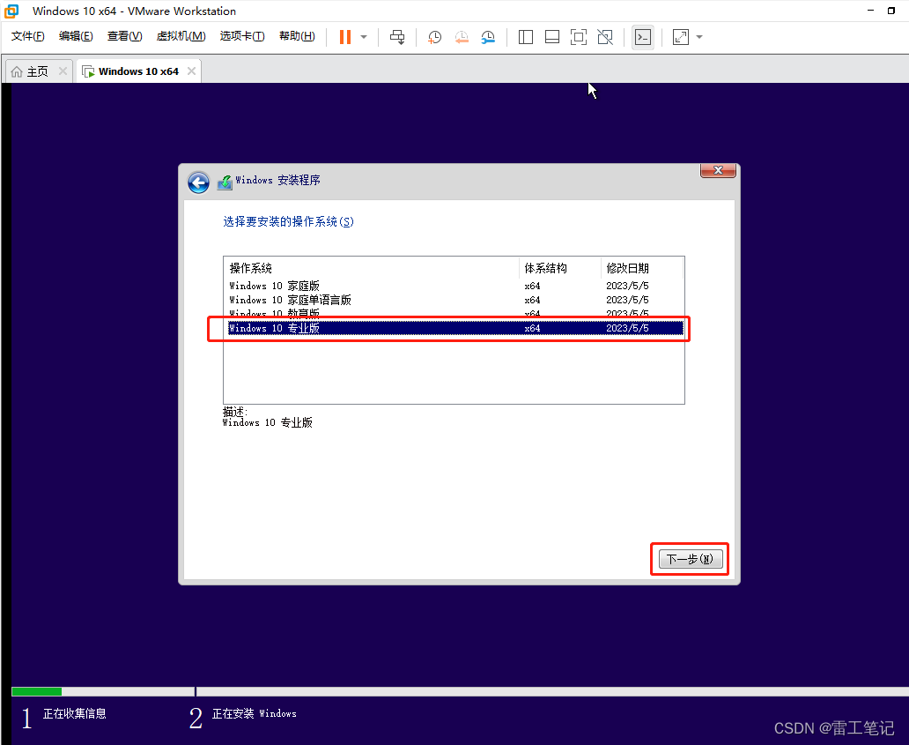Click the 操作系统 column header
This screenshot has width=909, height=745.
point(371,268)
